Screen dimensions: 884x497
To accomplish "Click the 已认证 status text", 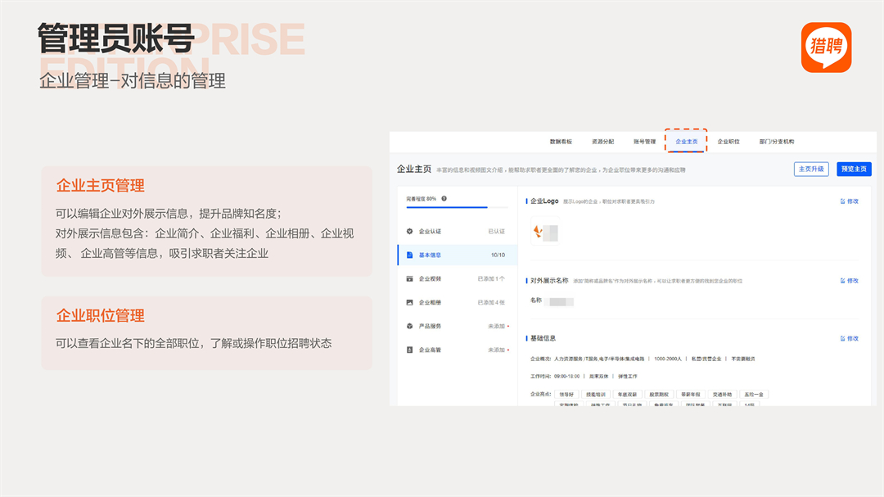I will 497,231.
